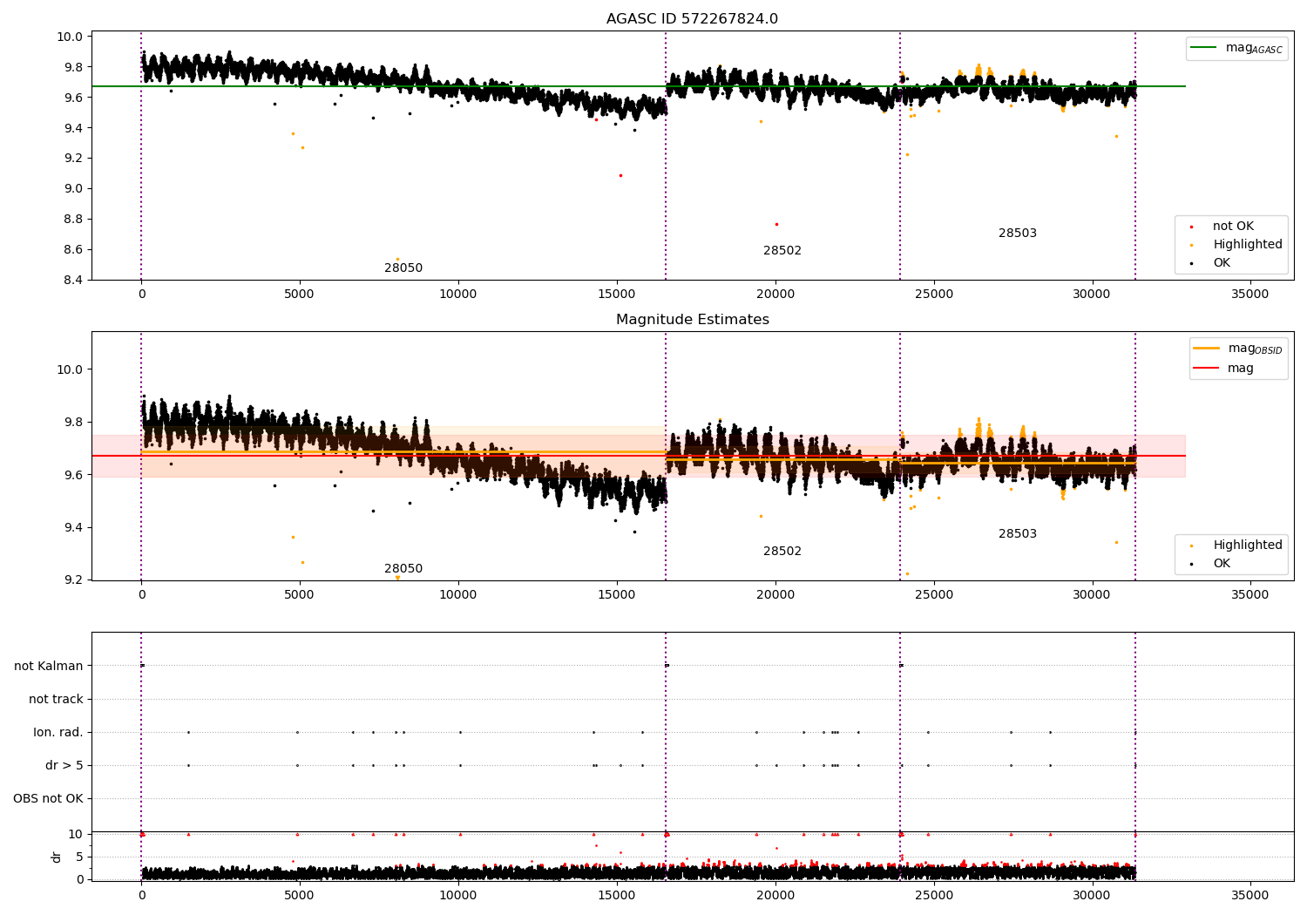Click the 'Ion. rad.' row label
The width and height of the screenshot is (1307, 915).
click(58, 733)
